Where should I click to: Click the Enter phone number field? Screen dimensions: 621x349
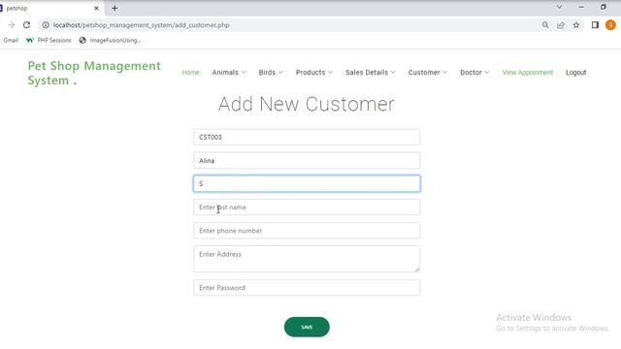click(x=307, y=231)
